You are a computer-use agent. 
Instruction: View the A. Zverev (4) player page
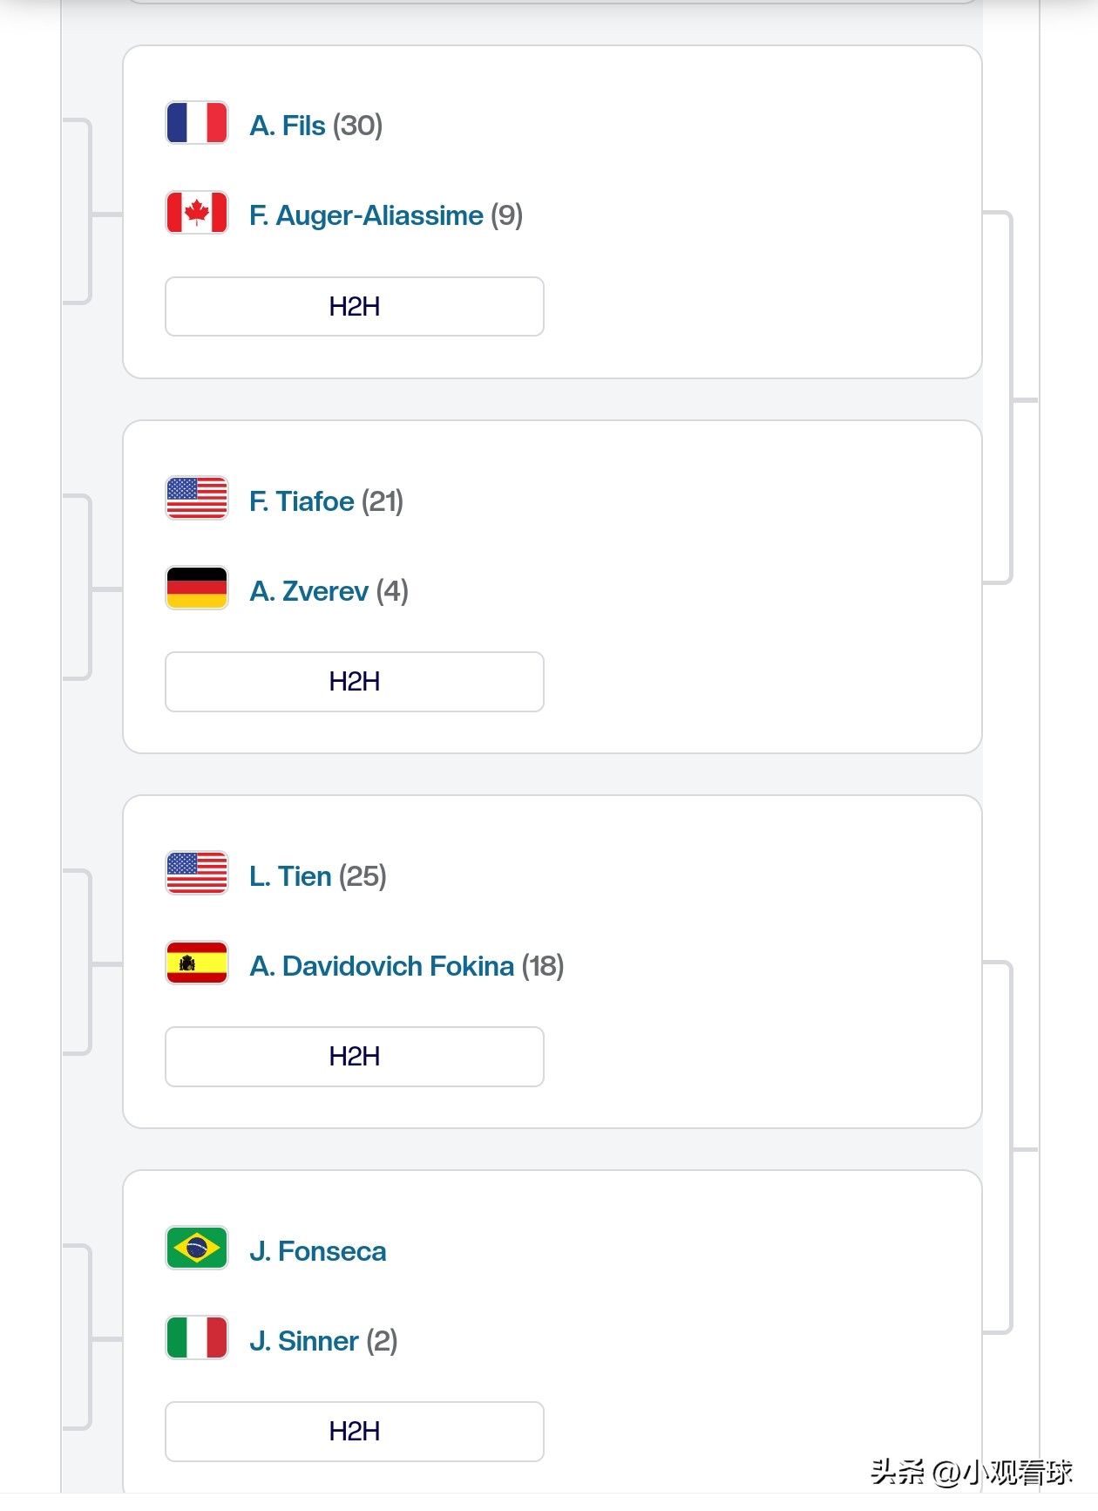328,591
